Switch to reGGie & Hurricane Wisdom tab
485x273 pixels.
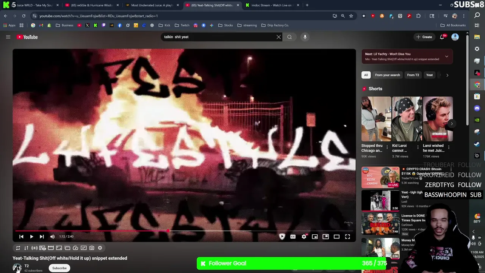pos(92,5)
